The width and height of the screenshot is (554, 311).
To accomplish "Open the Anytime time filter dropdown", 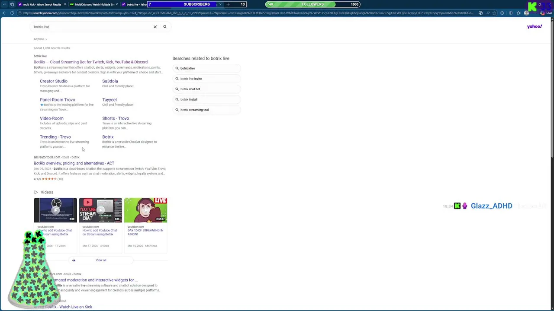I will (40, 39).
